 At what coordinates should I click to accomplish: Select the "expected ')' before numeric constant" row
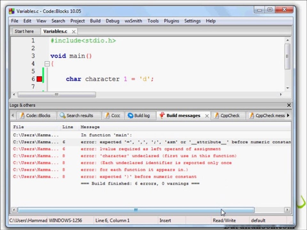151,177
